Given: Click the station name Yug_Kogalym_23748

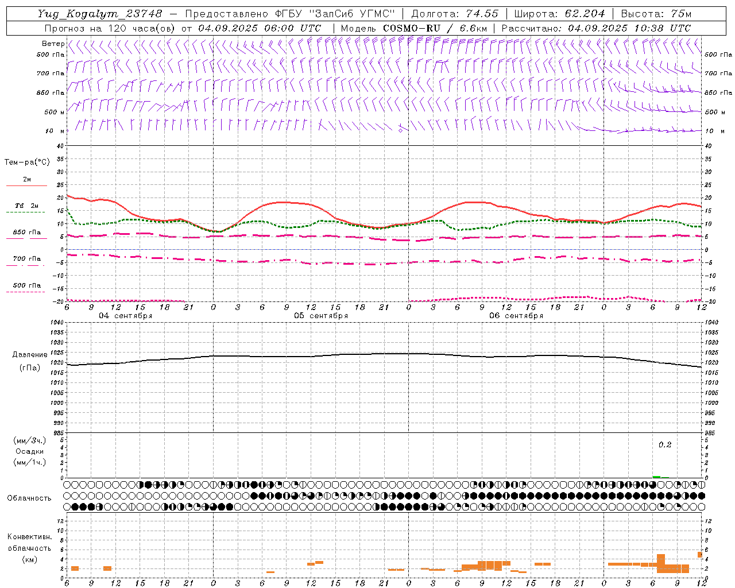Looking at the screenshot, I should point(100,14).
